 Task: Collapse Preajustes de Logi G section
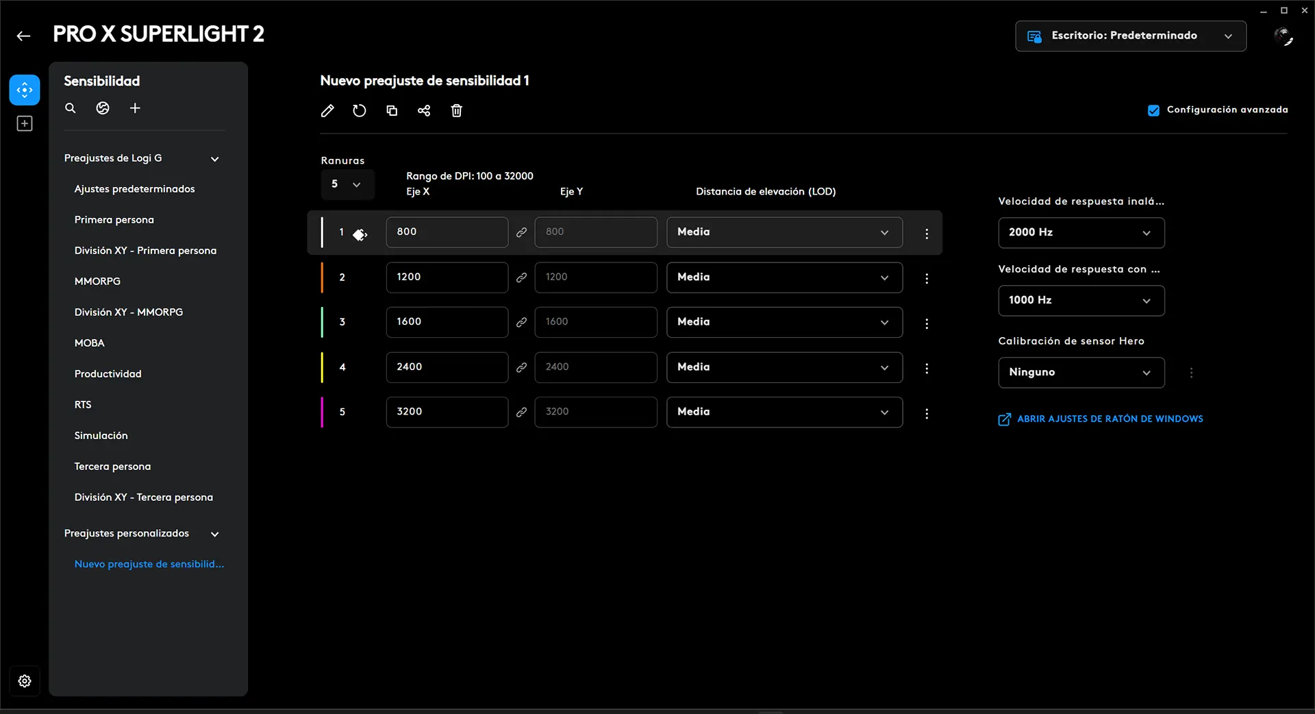point(214,159)
